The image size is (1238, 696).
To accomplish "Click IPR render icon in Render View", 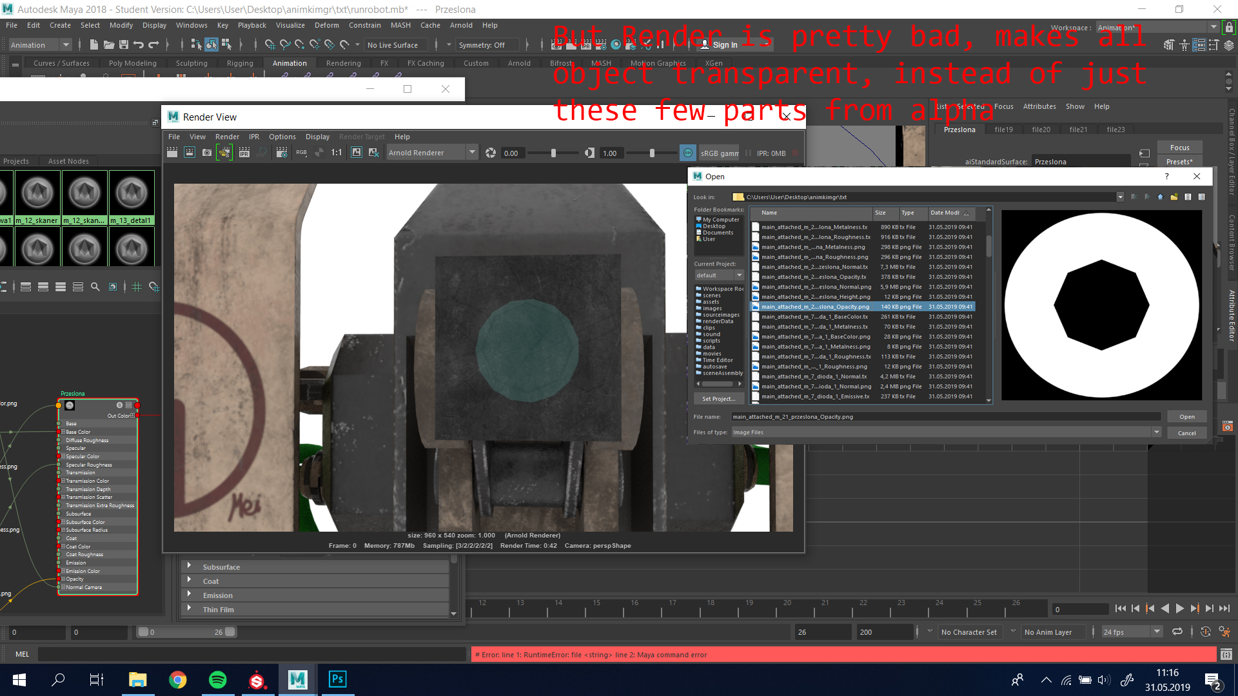I will click(x=244, y=153).
